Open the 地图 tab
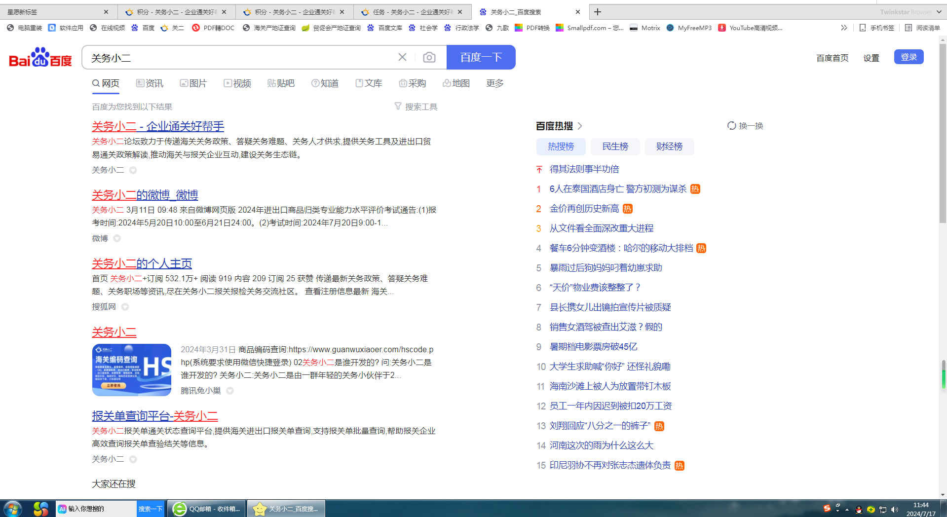Screen dimensions: 947x517 point(456,83)
